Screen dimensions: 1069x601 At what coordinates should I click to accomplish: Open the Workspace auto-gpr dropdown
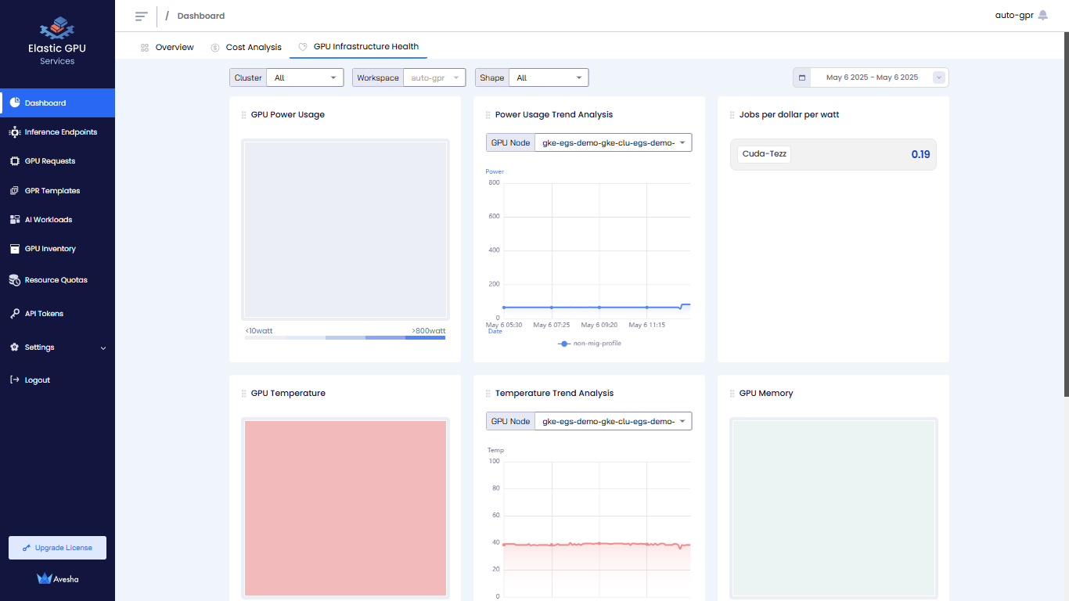(x=434, y=77)
